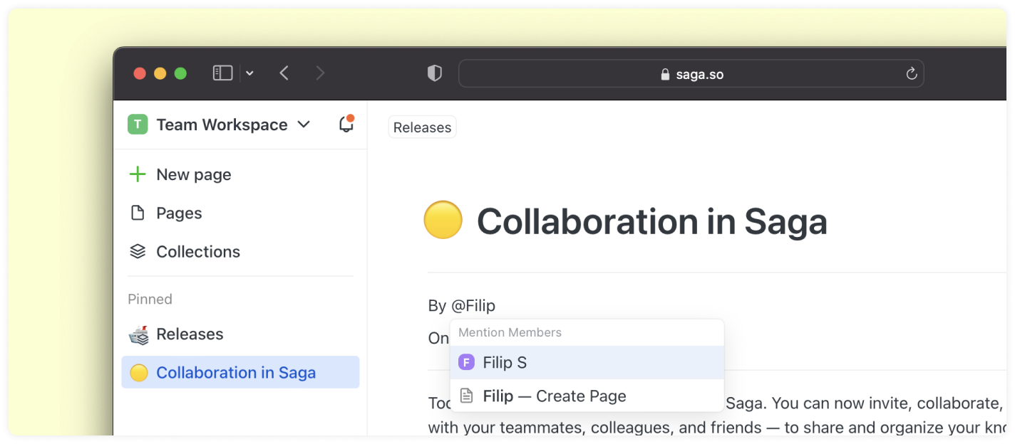Viewport: 1015px width, 444px height.
Task: Toggle the Safari sidebar button
Action: [x=223, y=73]
